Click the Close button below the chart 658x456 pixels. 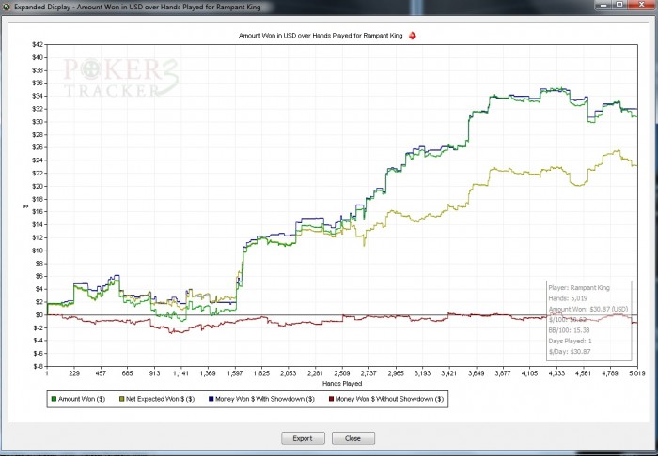[352, 438]
